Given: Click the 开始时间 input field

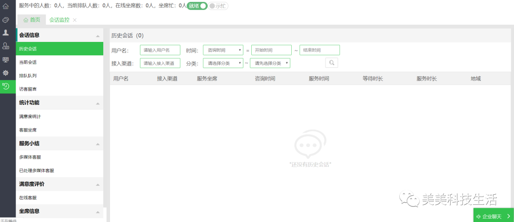Looking at the screenshot, I should coord(271,50).
